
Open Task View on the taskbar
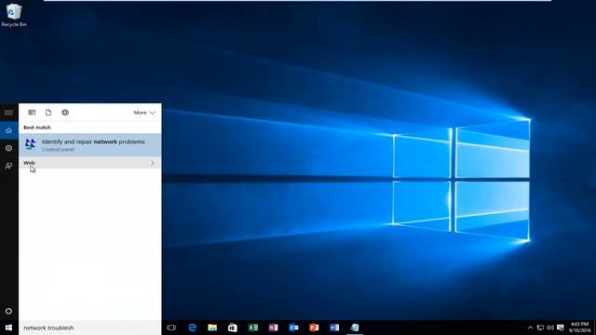(171, 328)
